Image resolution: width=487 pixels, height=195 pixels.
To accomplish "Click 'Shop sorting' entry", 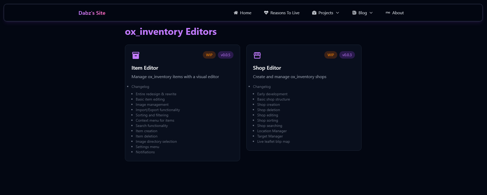I will (x=268, y=120).
